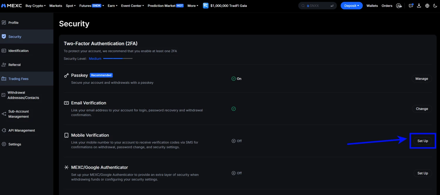Expand the Event Center dropdown
The height and width of the screenshot is (195, 440).
tap(133, 6)
